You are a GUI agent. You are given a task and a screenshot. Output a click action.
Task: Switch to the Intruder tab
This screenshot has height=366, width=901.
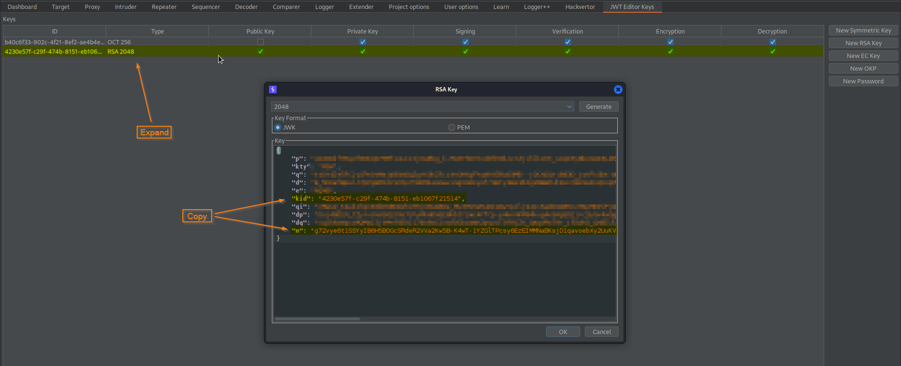coord(126,7)
